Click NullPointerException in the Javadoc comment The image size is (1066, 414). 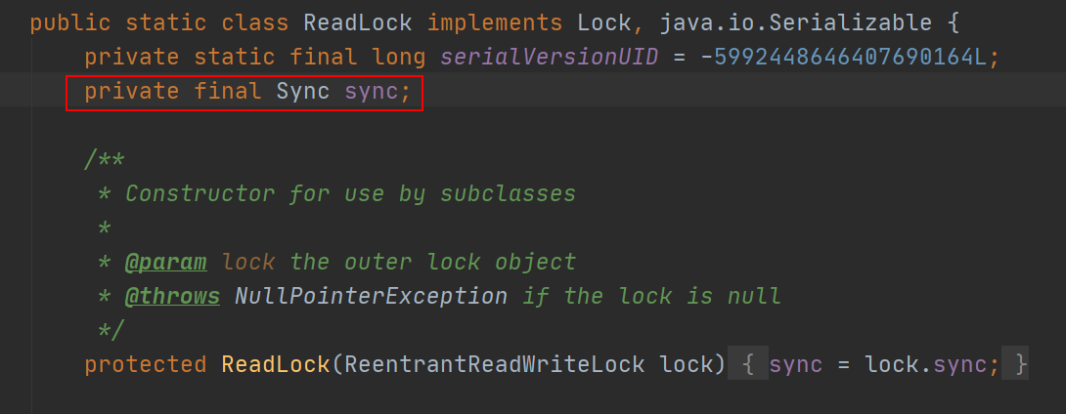pos(371,296)
